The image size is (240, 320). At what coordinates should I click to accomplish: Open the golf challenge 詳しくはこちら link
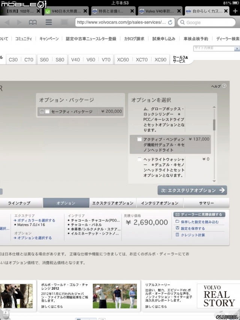(52, 307)
